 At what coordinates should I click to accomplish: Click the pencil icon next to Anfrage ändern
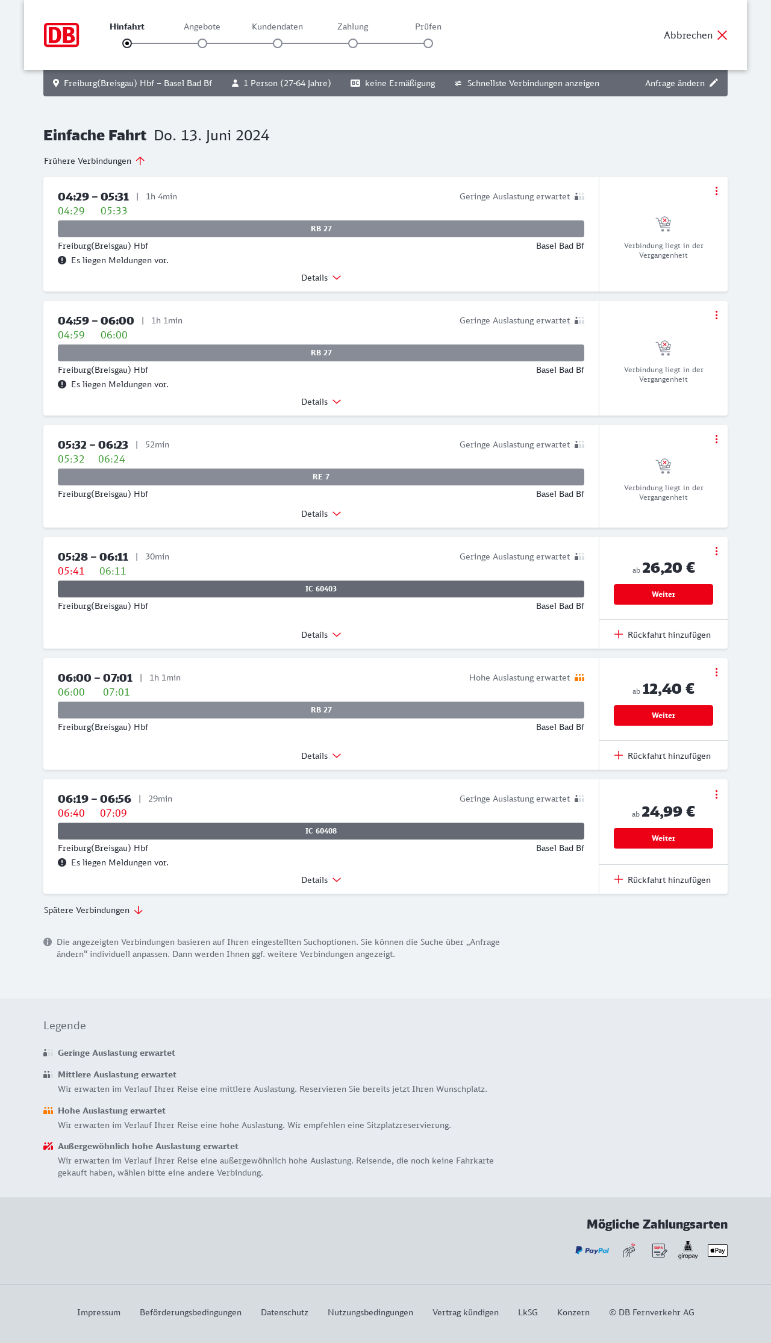[x=714, y=83]
